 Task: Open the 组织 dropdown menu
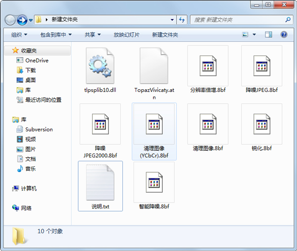19,35
